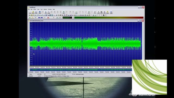
Task: Open the Options menu
Action: pyautogui.click(x=45, y=9)
